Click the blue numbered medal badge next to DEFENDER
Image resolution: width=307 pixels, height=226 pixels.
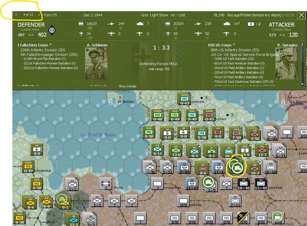tap(52, 30)
